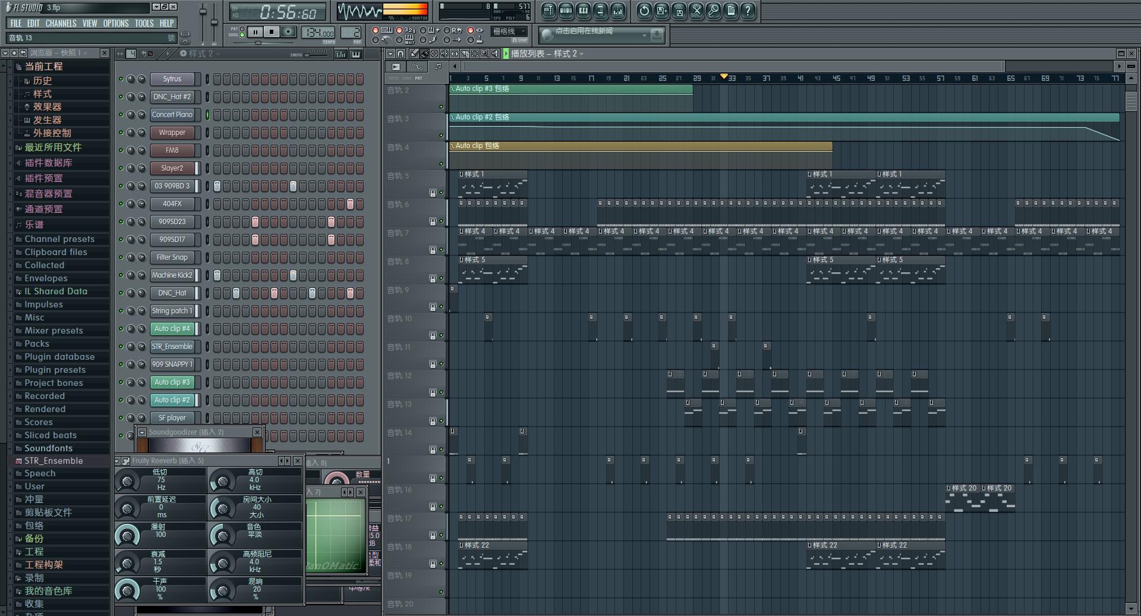This screenshot has height=616, width=1141.
Task: Select the SF player channel button
Action: 172,418
